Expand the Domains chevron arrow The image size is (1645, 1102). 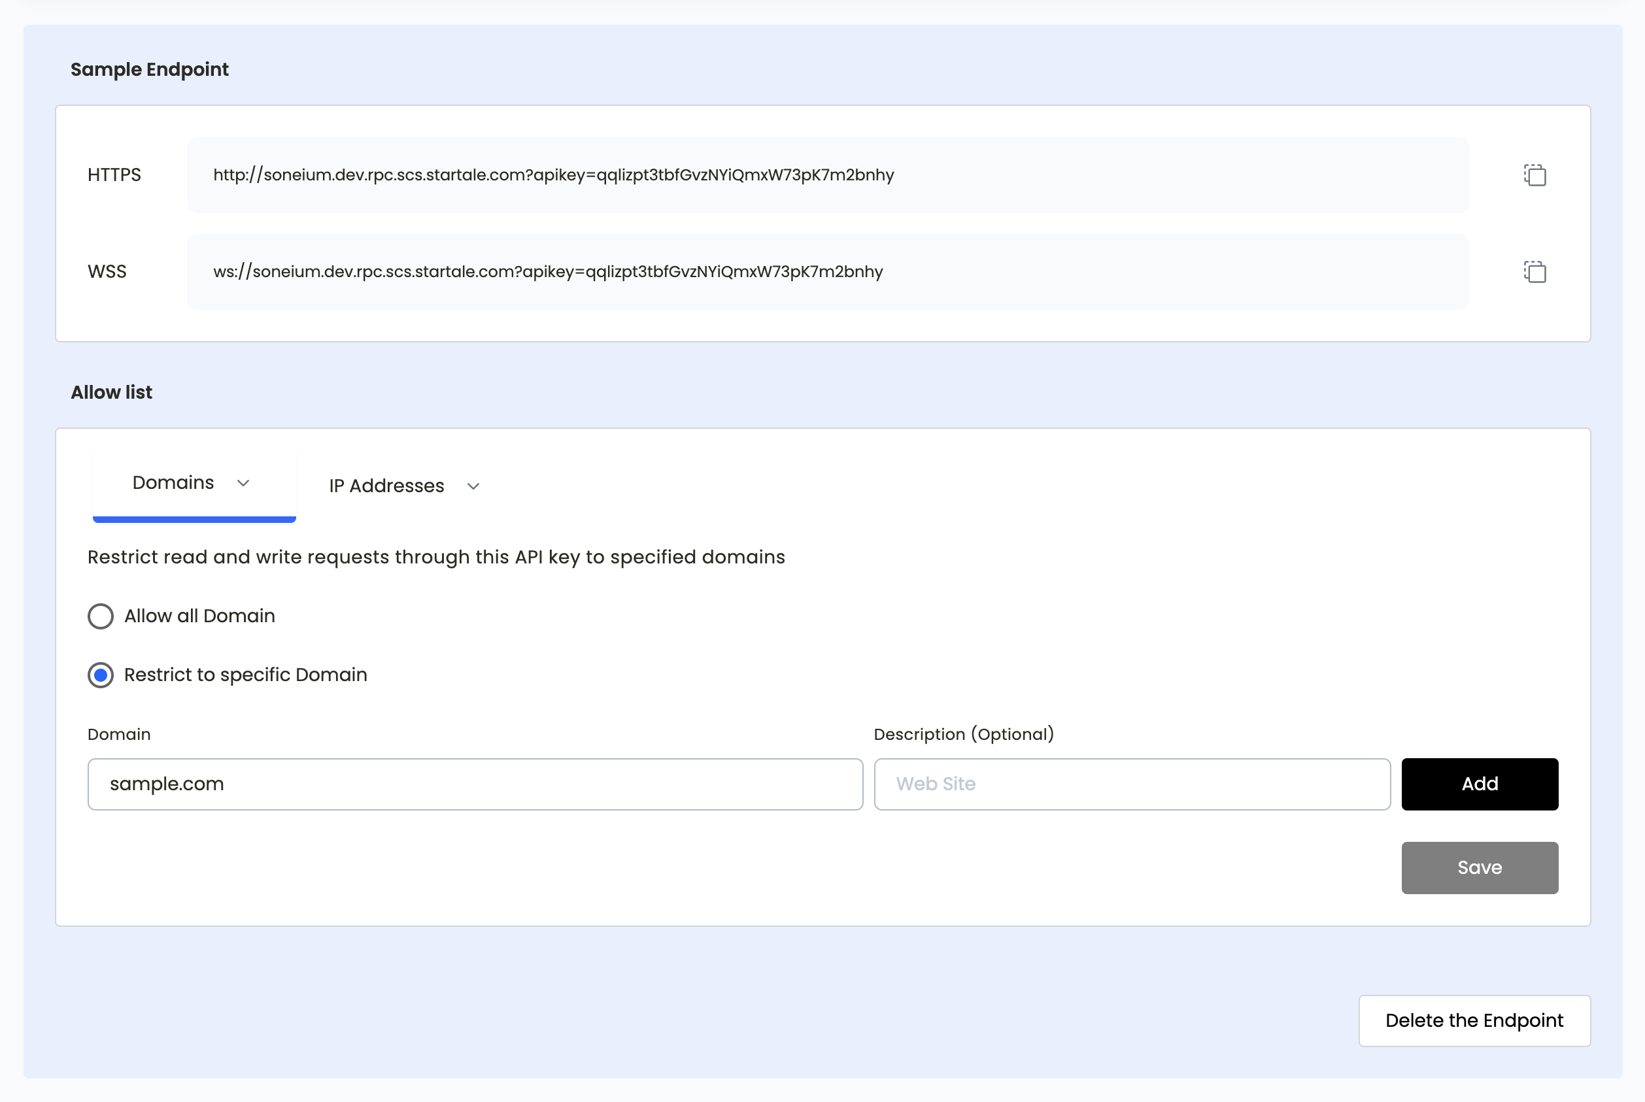point(243,483)
